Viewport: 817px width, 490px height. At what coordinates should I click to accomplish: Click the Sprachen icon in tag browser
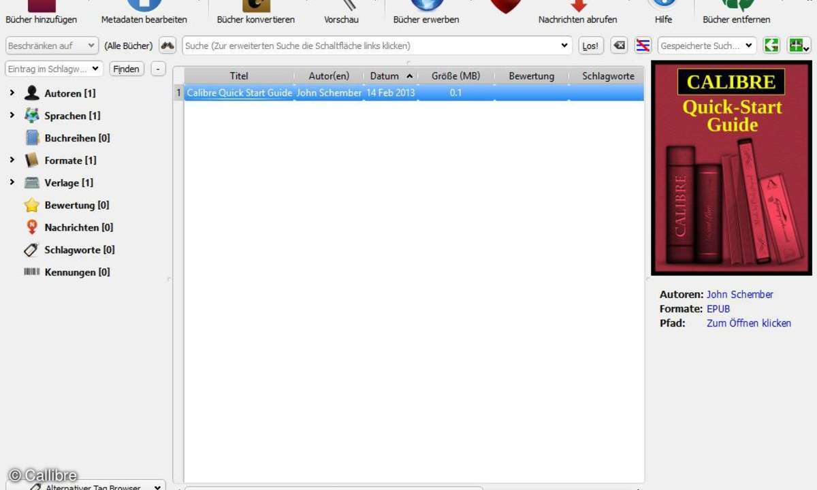coord(32,116)
